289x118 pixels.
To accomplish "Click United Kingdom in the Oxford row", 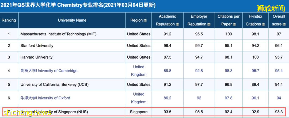I will click(x=139, y=98).
